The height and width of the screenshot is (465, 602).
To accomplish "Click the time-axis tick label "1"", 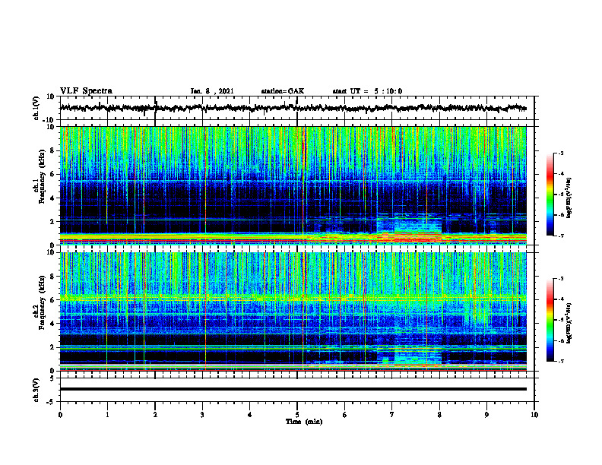I will 107,415.
